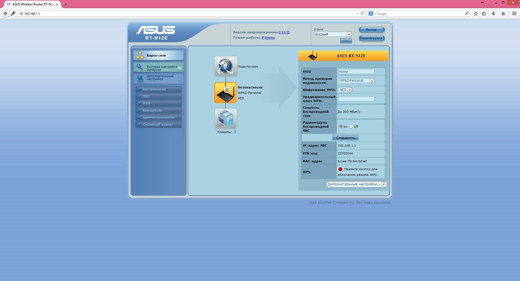Reload the router page
This screenshot has height=281, width=520.
point(362,14)
